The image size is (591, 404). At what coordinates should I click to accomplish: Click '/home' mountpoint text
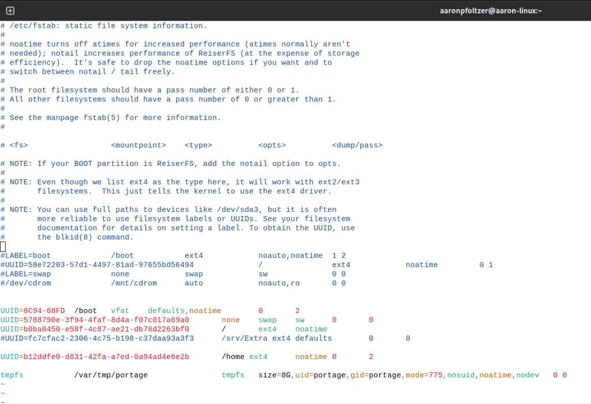pos(233,357)
